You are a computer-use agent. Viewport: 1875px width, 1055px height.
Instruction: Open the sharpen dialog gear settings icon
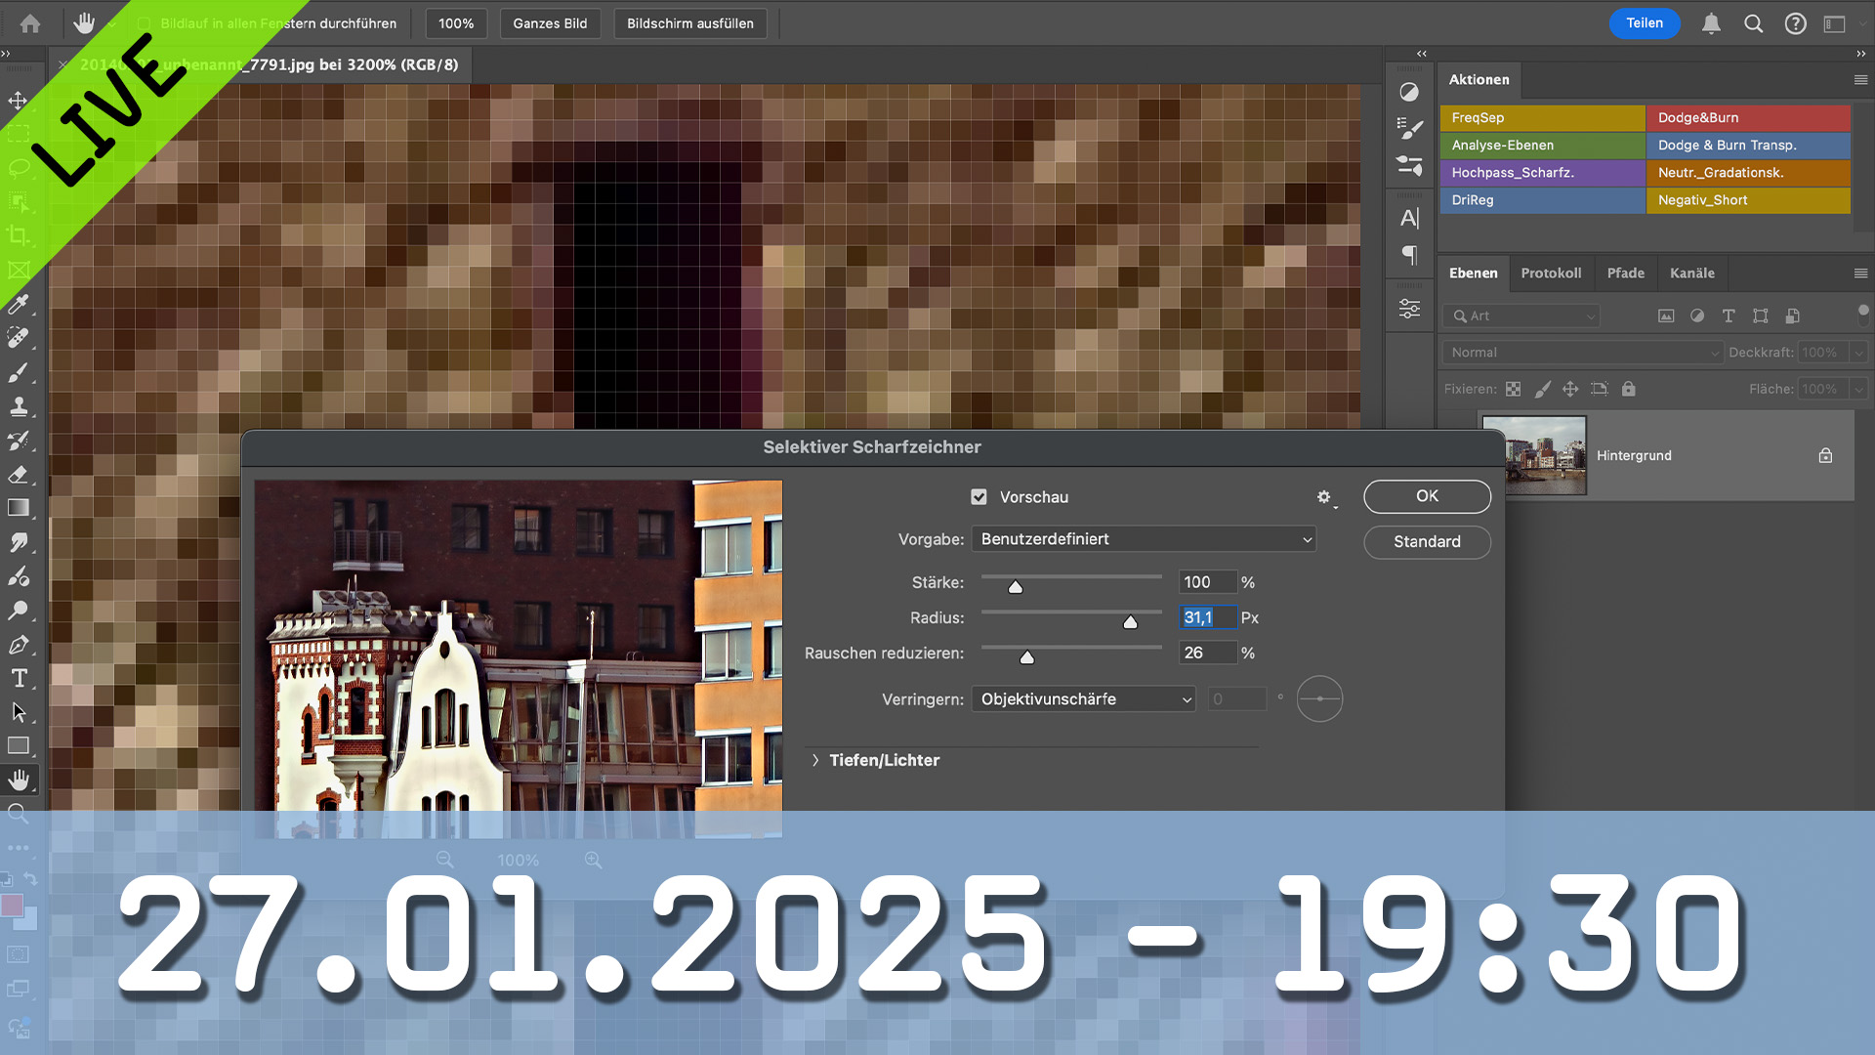coord(1324,497)
